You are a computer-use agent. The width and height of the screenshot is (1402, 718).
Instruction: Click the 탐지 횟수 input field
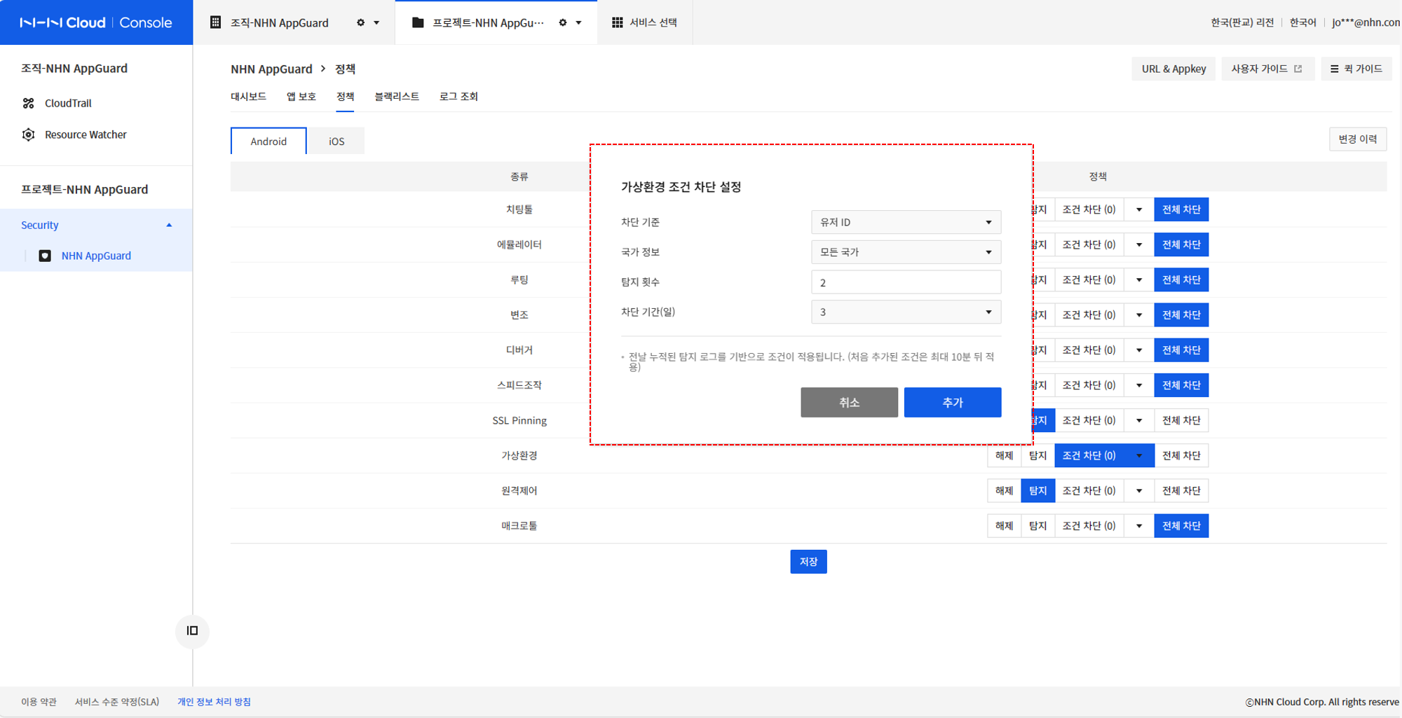906,282
